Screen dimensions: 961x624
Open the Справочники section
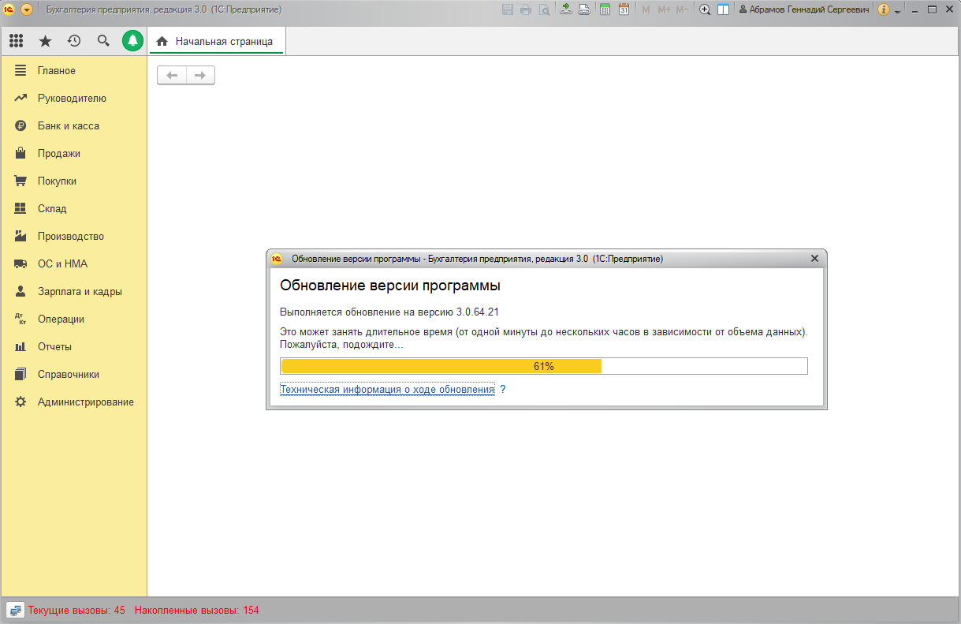point(74,375)
